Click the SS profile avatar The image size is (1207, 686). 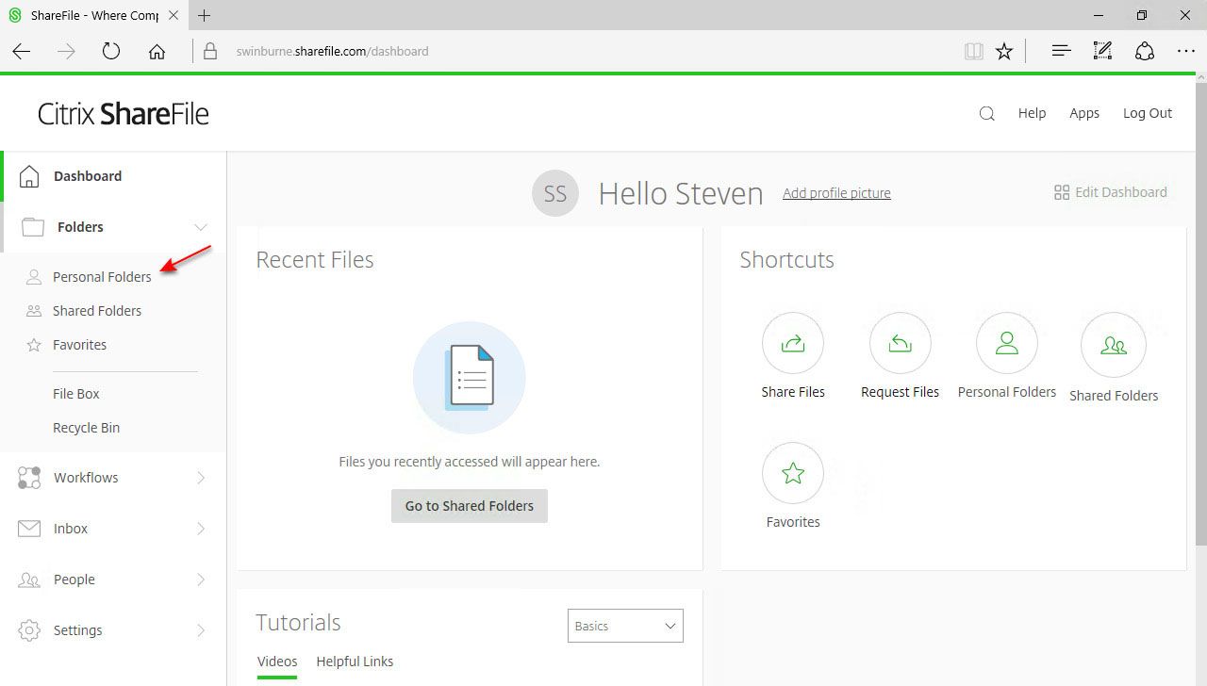click(x=554, y=193)
